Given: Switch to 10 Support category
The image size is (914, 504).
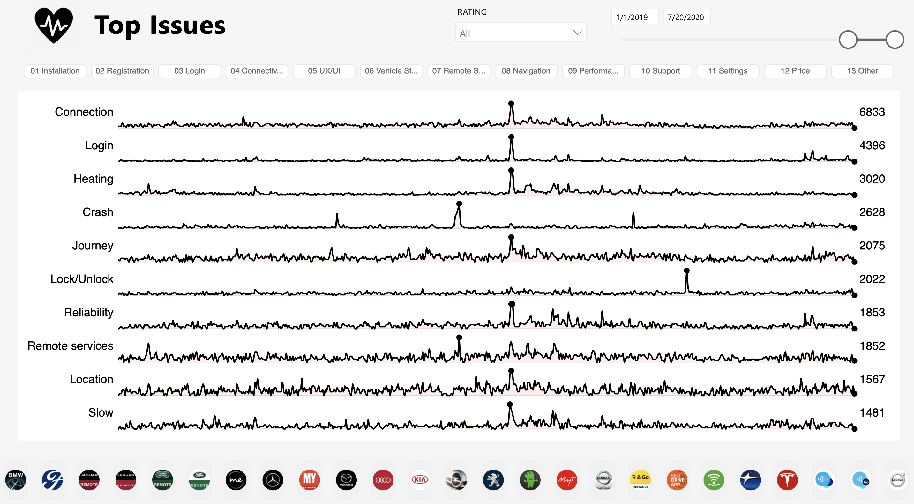Looking at the screenshot, I should tap(660, 71).
